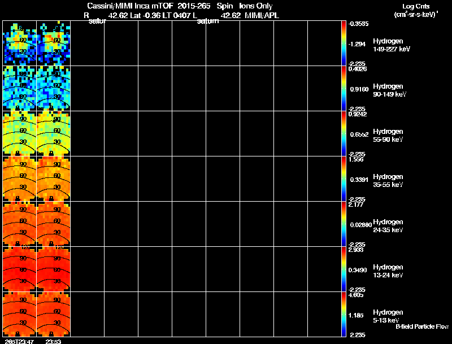Select the "0.9160" color scale value
Image resolution: width=452 pixels, height=344 pixels.
[359, 89]
